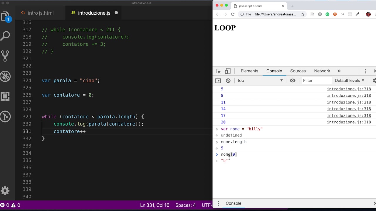This screenshot has height=211, width=376.
Task: Click the Chrome address bar URL
Action: pos(276,14)
